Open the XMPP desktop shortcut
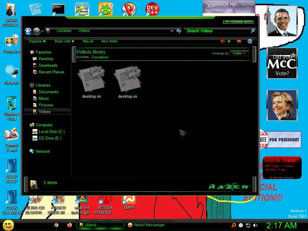The height and width of the screenshot is (231, 308). [x=129, y=203]
